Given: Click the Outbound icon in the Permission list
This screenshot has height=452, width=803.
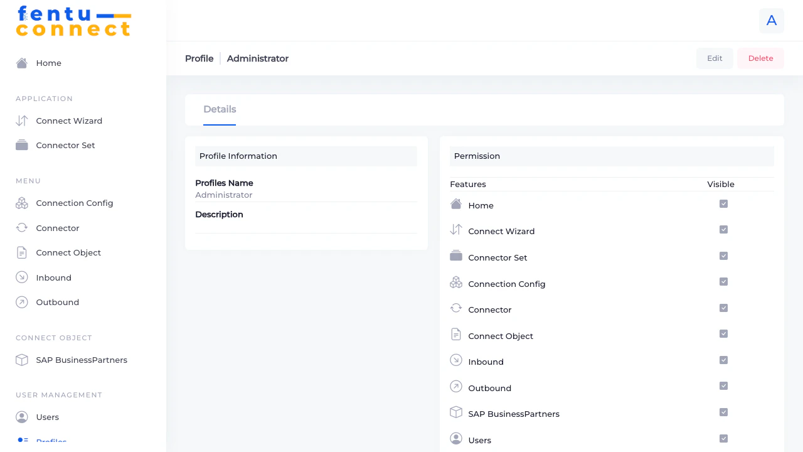Looking at the screenshot, I should (456, 387).
